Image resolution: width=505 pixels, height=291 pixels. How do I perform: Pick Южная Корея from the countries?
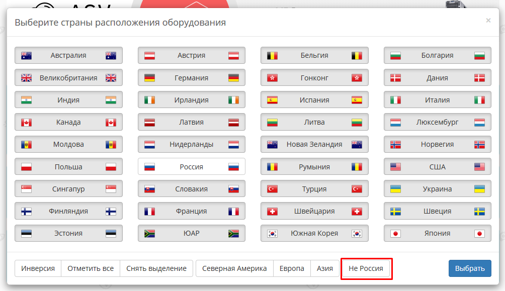pos(314,233)
